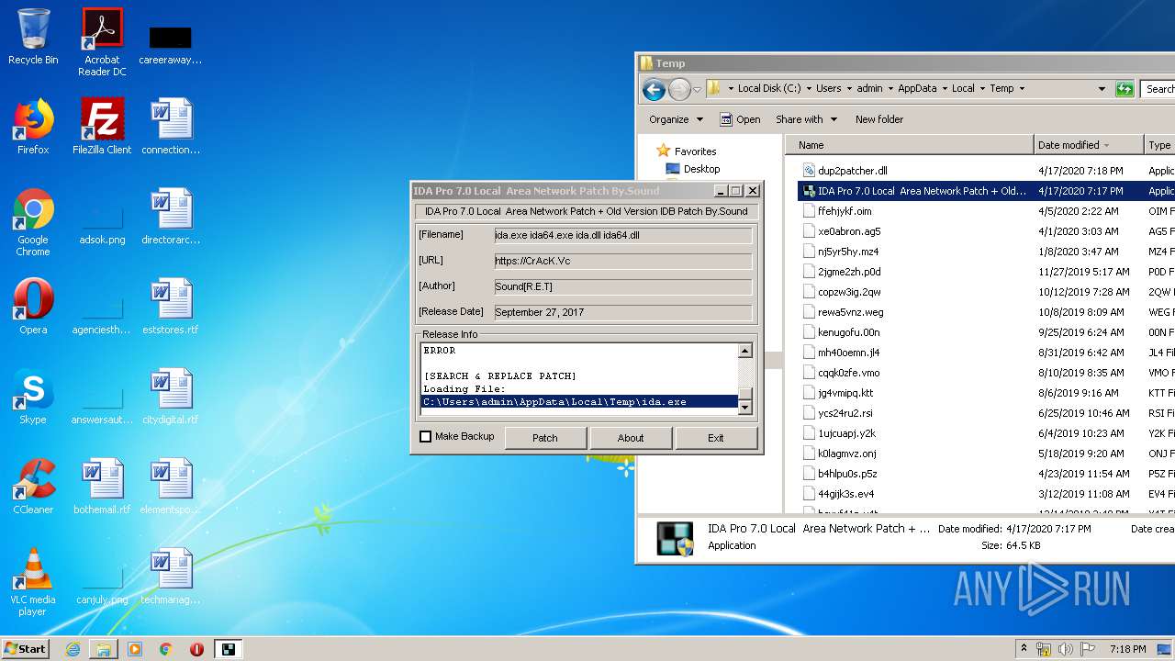Open the Recycle Bin desktop icon
The height and width of the screenshot is (661, 1175).
pos(33,37)
